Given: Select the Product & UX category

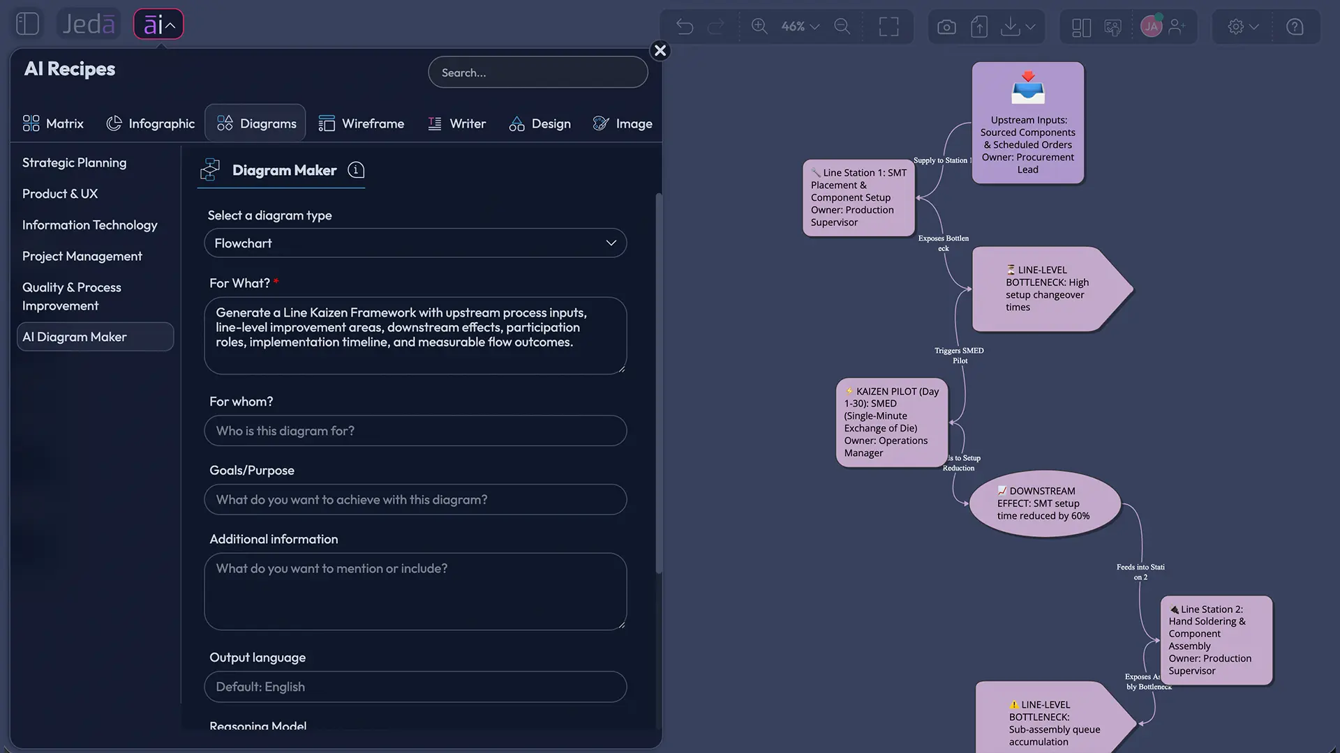Looking at the screenshot, I should click(x=60, y=194).
